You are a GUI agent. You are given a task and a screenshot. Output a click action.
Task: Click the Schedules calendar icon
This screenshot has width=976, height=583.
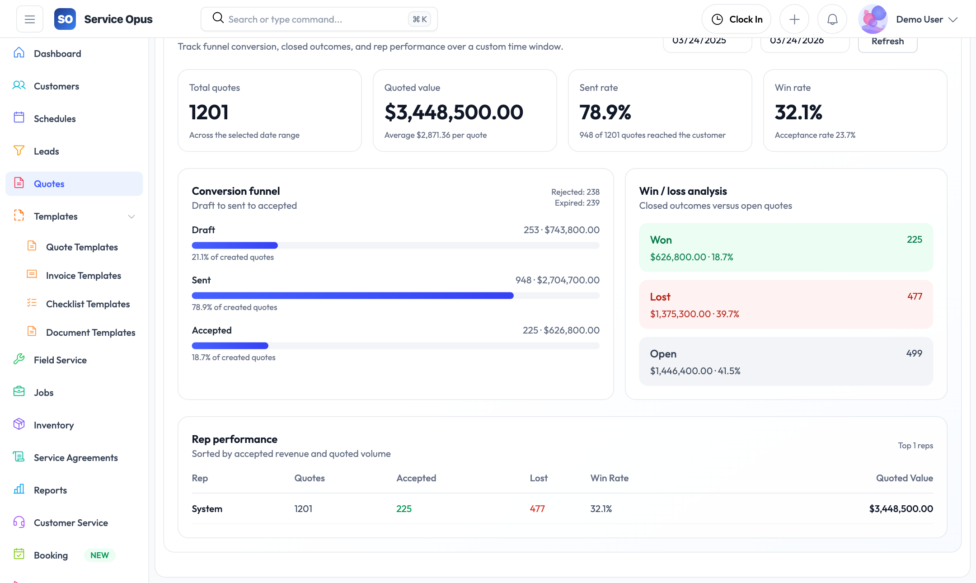pyautogui.click(x=19, y=118)
